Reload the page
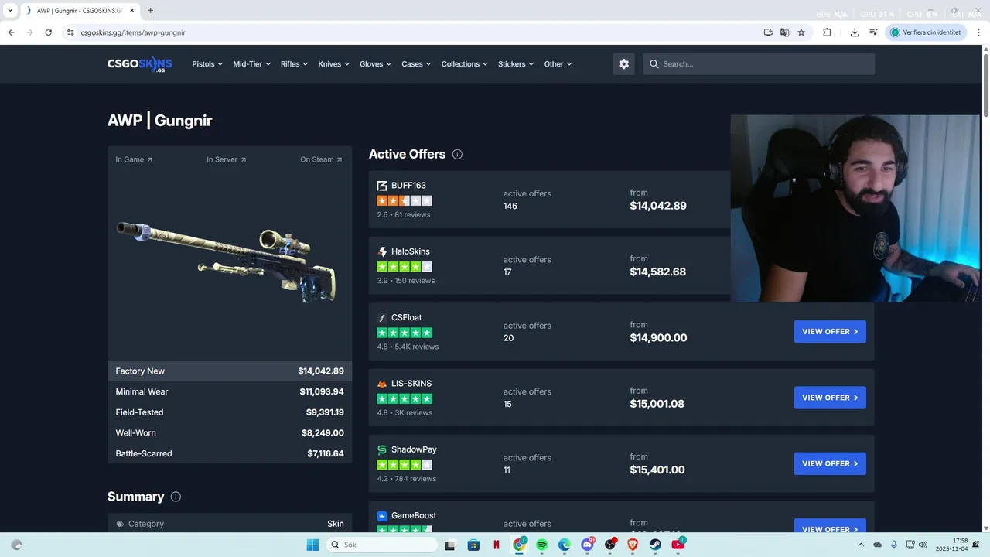This screenshot has width=990, height=557. (x=48, y=32)
